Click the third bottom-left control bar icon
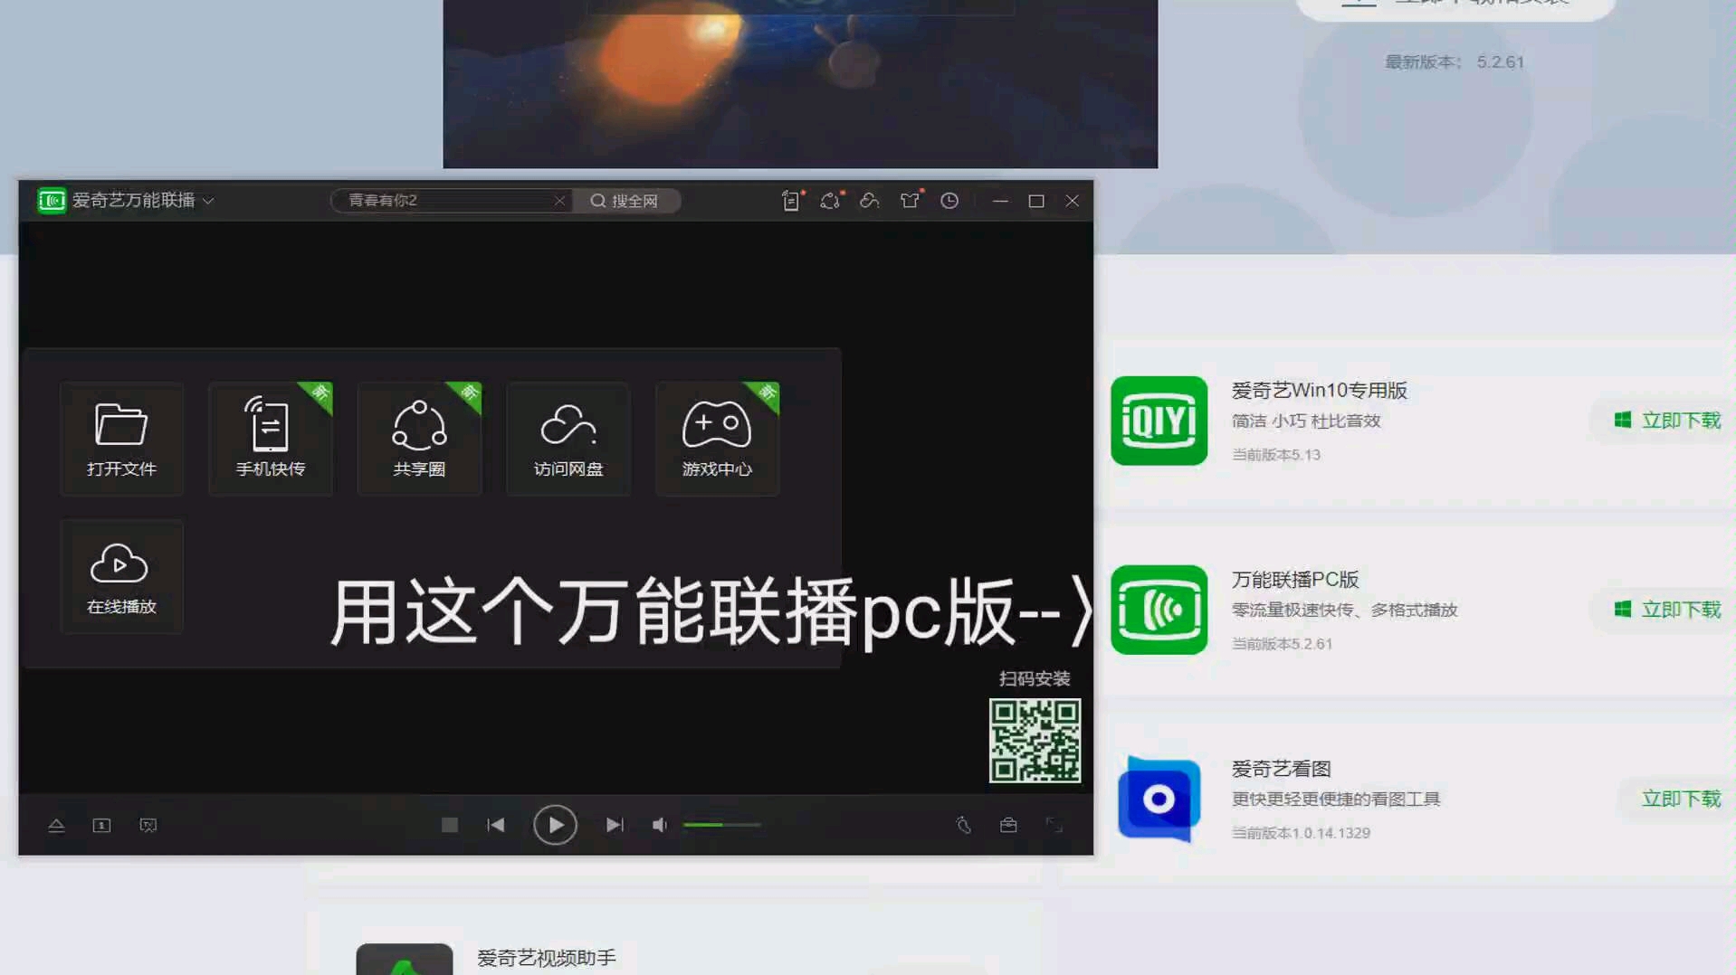The height and width of the screenshot is (975, 1736). [x=148, y=825]
